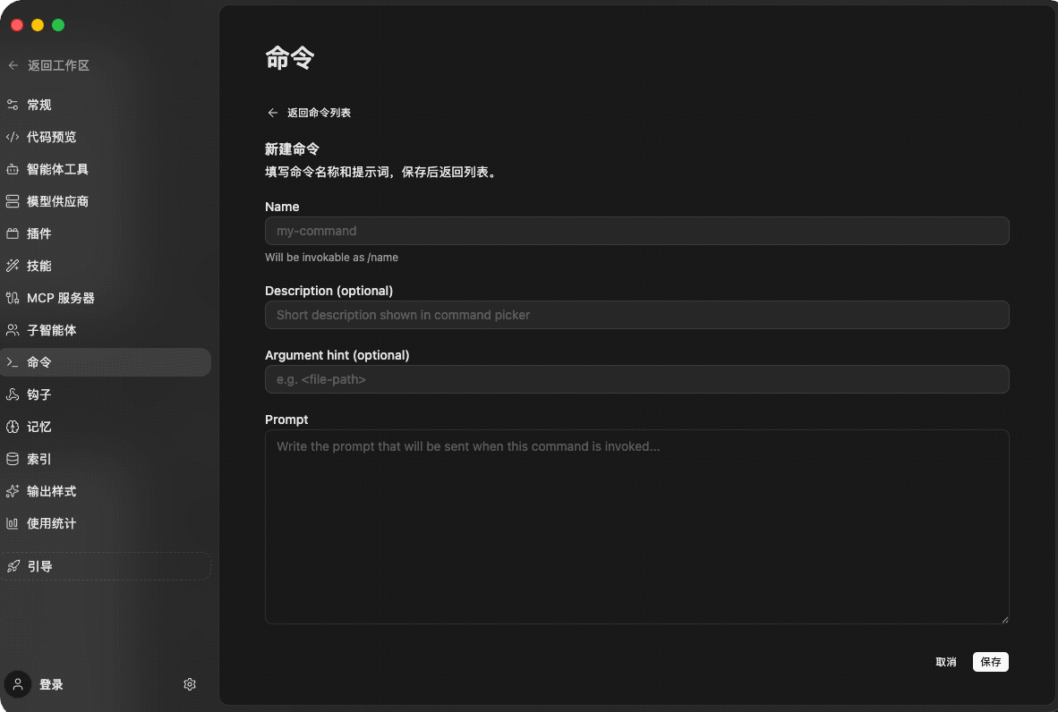Click the 记忆 brain icon
This screenshot has height=712, width=1058.
tap(13, 427)
